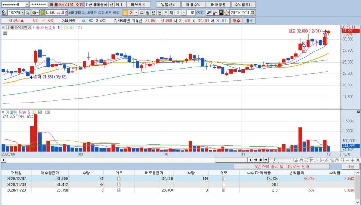Viewport: 361px width, 206px height.
Task: Click the chart magnifier zoom icon
Action: (x=343, y=160)
